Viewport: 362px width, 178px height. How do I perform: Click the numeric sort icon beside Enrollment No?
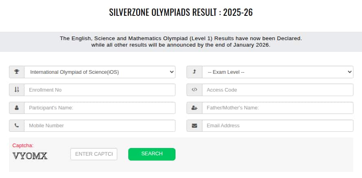pyautogui.click(x=17, y=90)
